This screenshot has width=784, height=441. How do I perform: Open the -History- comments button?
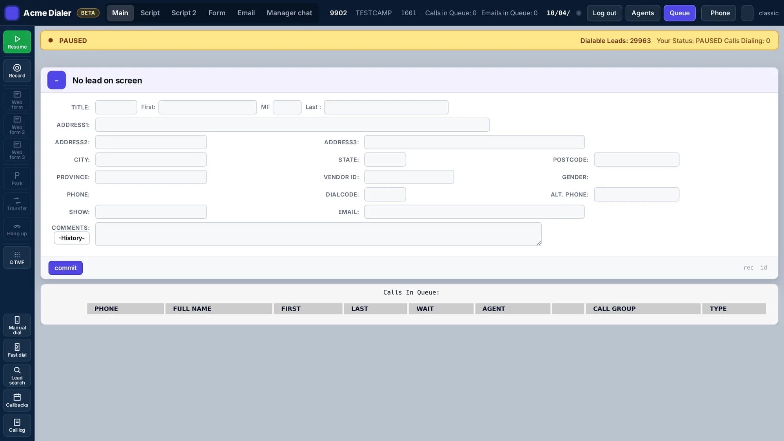point(72,238)
